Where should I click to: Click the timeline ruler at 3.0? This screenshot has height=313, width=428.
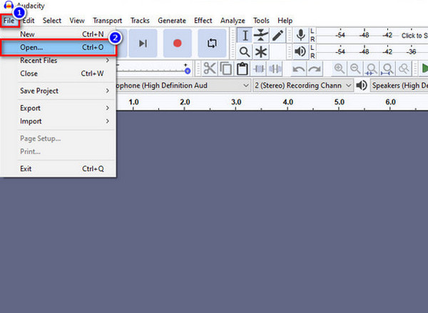tap(236, 103)
